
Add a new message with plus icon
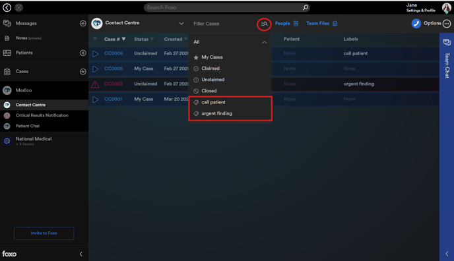pyautogui.click(x=82, y=24)
